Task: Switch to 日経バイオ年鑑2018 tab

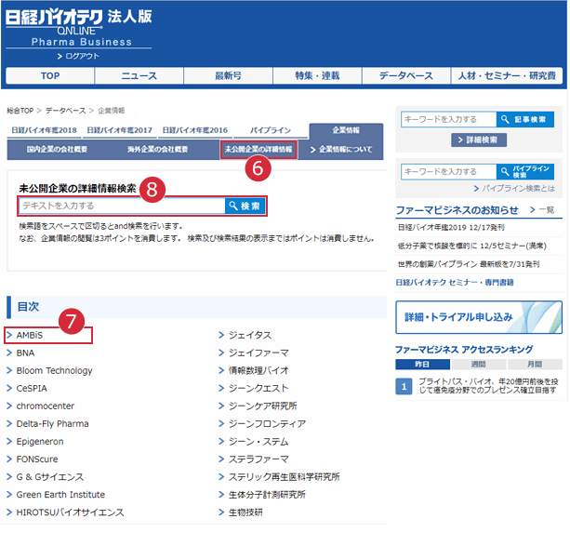Action: 44,130
